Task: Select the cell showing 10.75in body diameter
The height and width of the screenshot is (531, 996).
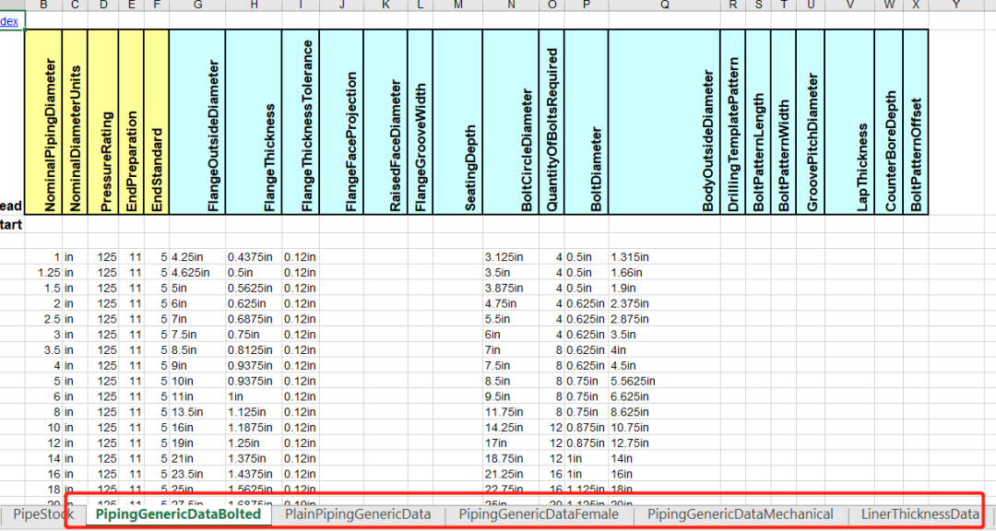Action: [664, 428]
